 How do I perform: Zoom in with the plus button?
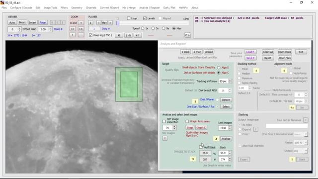[81, 23]
